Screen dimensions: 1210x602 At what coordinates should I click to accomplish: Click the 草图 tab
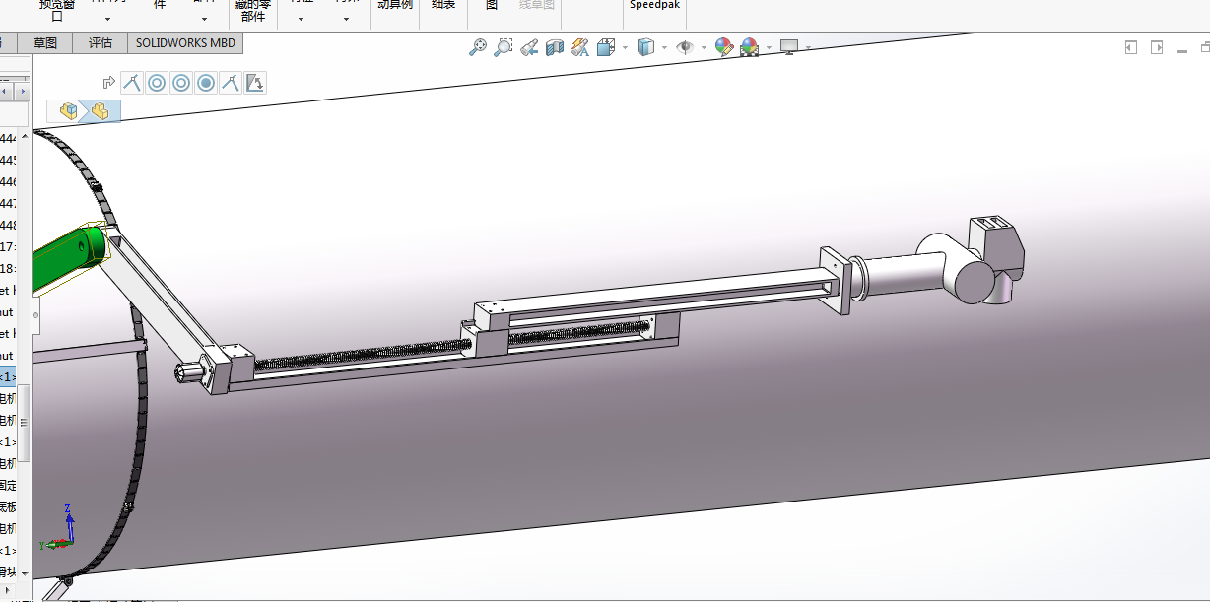tap(45, 43)
